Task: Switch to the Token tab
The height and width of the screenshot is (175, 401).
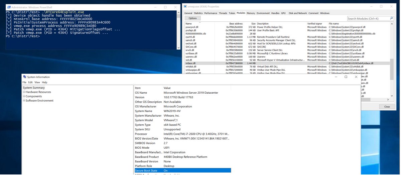Action: click(232, 13)
